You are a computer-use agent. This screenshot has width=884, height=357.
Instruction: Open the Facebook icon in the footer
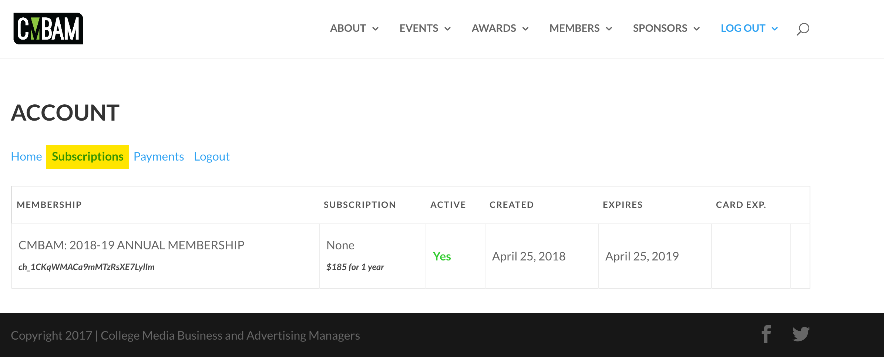tap(766, 334)
